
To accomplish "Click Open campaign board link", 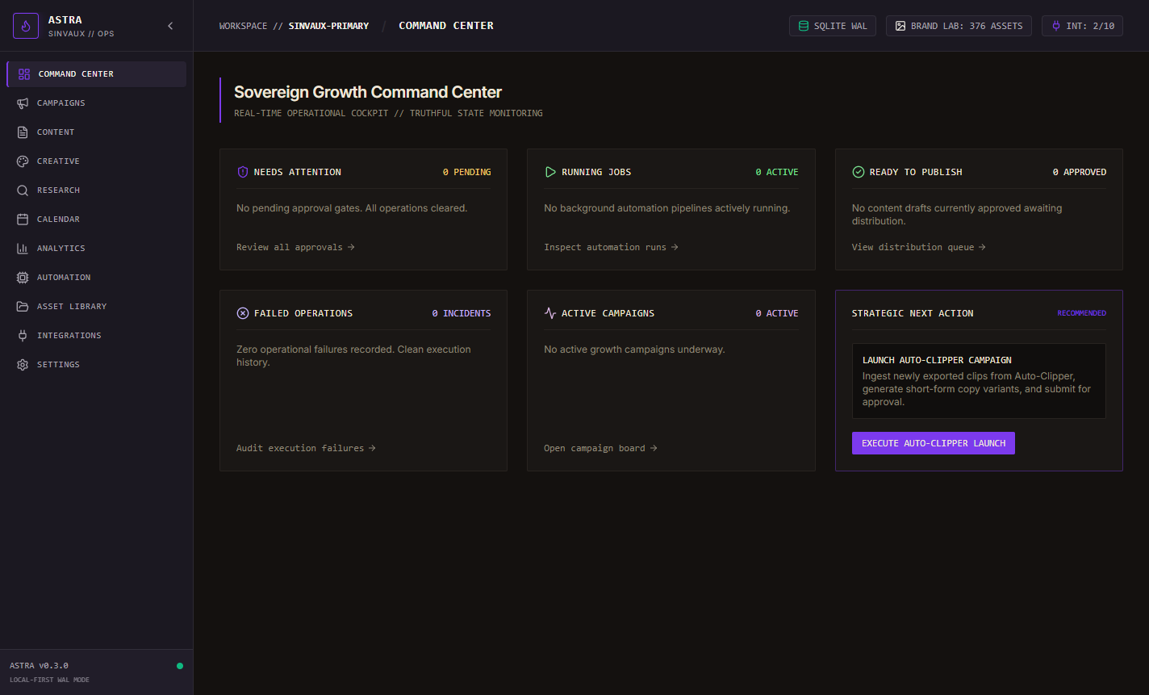I will click(x=600, y=448).
